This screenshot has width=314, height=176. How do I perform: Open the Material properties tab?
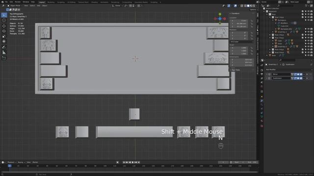262,121
